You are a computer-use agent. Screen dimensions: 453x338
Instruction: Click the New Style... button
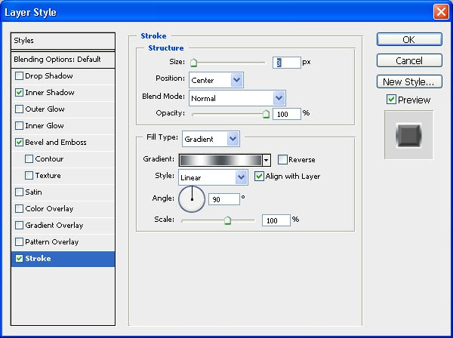tap(409, 82)
